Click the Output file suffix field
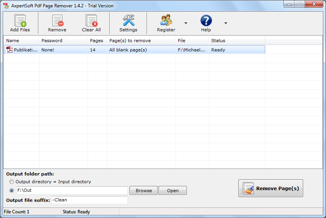The image size is (326, 218). point(90,200)
